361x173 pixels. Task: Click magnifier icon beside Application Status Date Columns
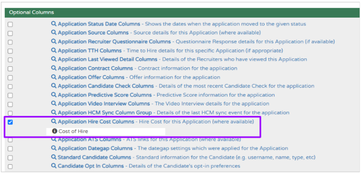54,24
